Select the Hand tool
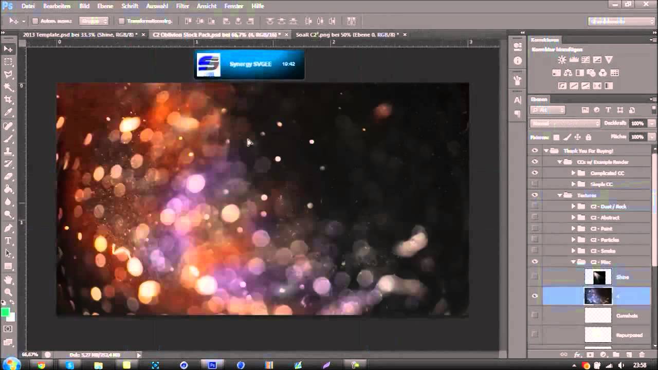Viewport: 658px width, 370px height. pyautogui.click(x=8, y=280)
